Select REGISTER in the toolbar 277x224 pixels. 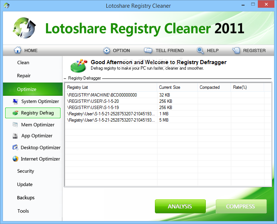coord(249,50)
